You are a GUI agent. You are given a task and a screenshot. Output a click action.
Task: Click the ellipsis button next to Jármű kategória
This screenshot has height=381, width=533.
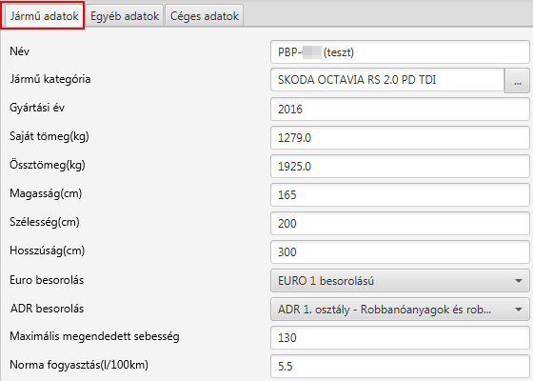518,80
